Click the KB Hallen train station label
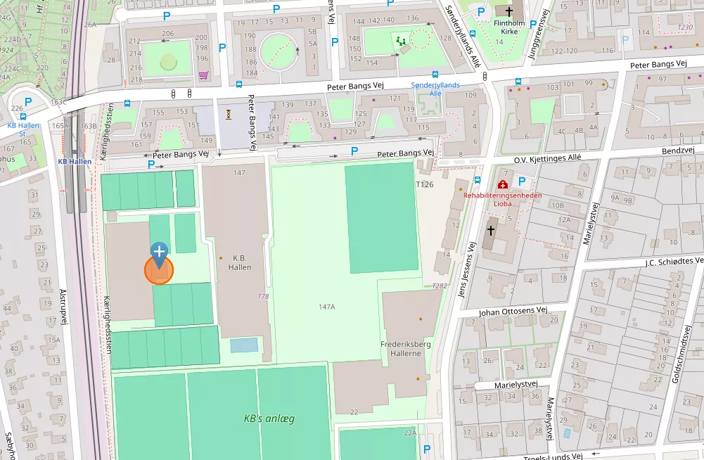 point(74,161)
